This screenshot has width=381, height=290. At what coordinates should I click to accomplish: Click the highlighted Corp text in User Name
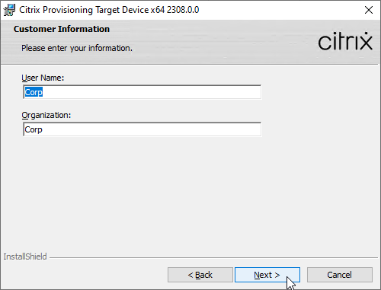pos(34,92)
